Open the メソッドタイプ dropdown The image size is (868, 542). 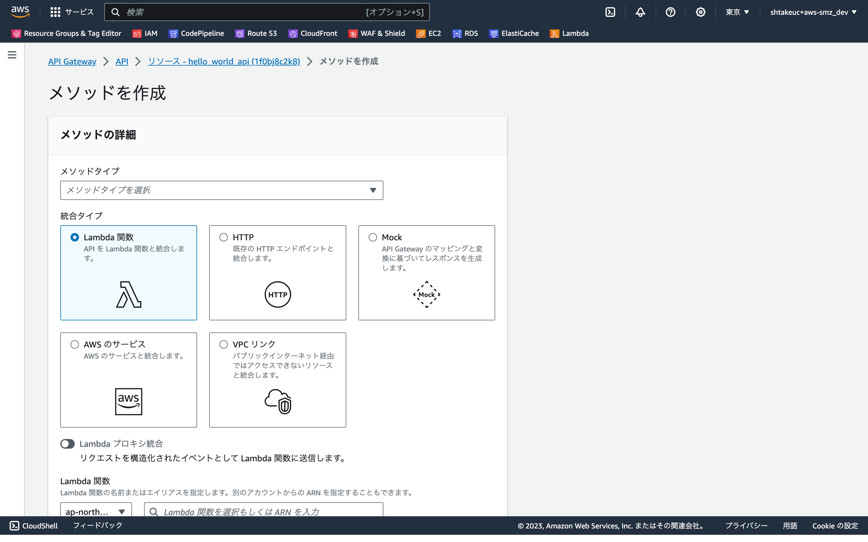click(x=222, y=190)
